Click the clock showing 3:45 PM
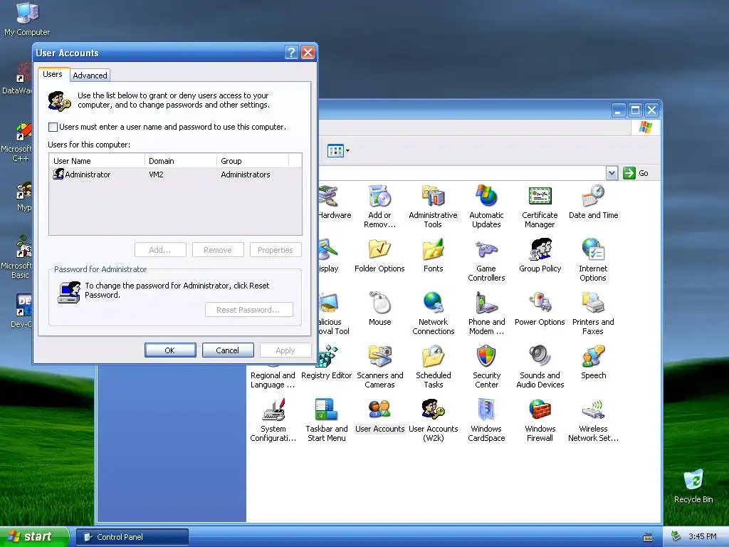Screen dimensions: 729x547 tap(702, 536)
